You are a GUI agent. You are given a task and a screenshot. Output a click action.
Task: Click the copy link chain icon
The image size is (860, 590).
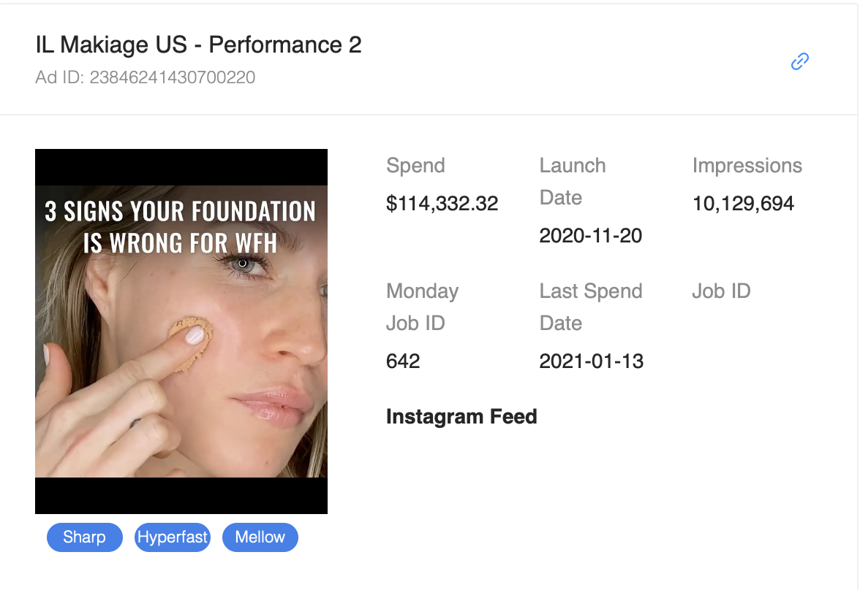(800, 61)
